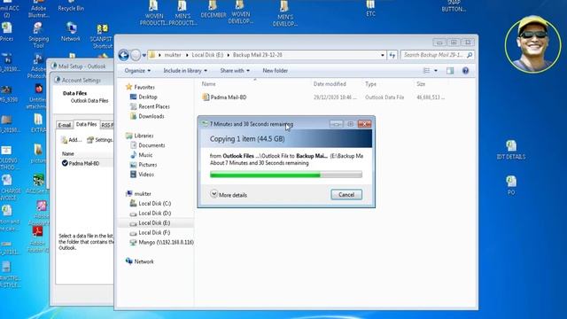567x319 pixels.
Task: Open the Pictures library
Action: (148, 165)
